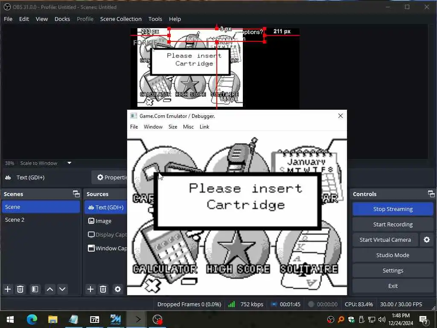437x328 pixels.
Task: Move scene down with arrow icon
Action: (62, 289)
